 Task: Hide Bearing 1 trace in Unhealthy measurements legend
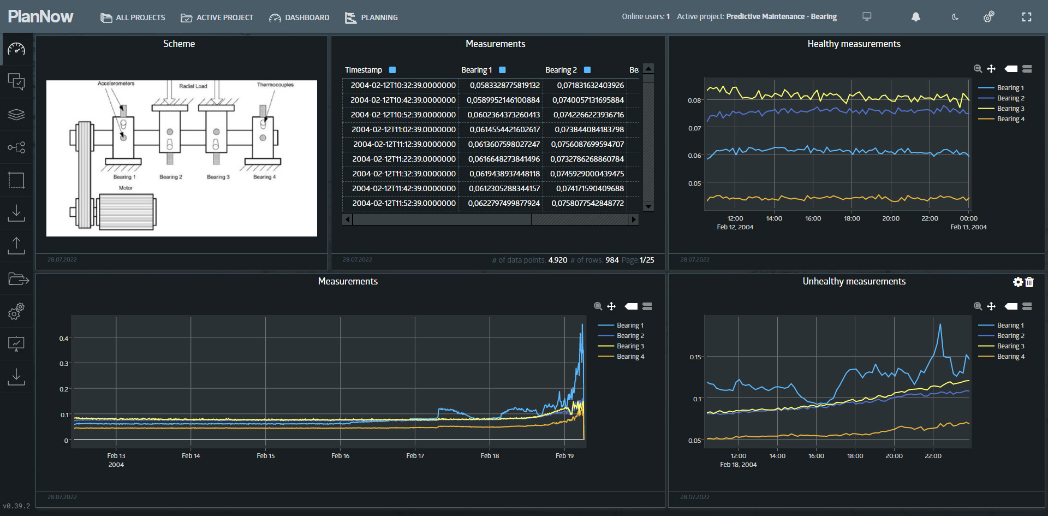click(x=1002, y=325)
